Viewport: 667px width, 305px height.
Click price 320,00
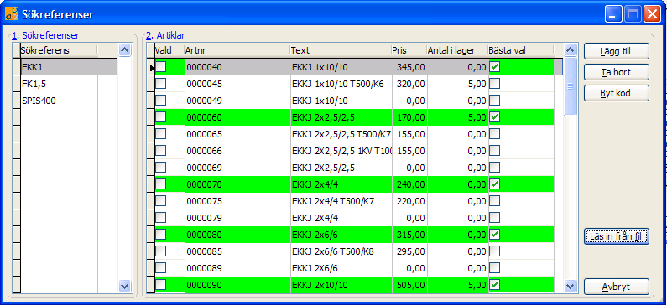410,84
